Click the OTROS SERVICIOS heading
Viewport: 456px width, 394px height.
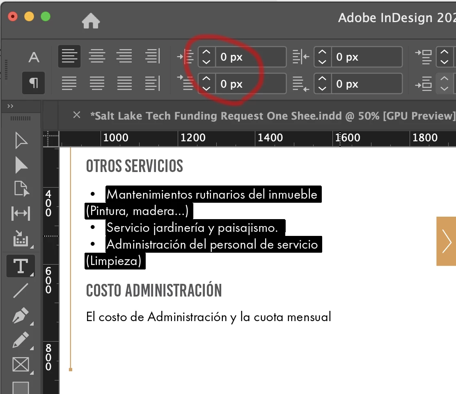click(x=134, y=166)
